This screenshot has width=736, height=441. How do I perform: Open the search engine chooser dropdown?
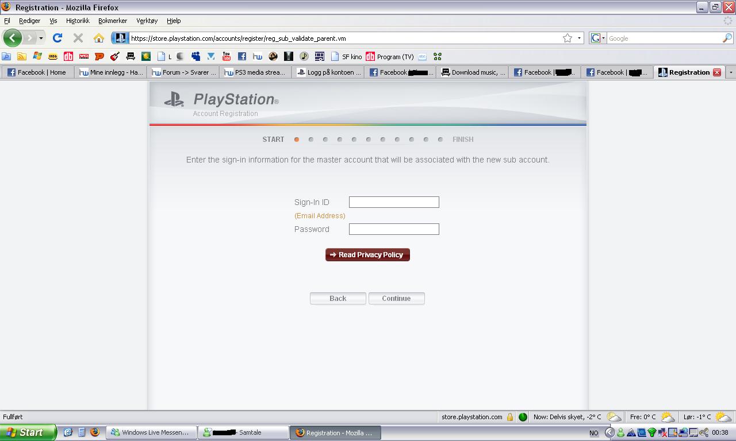point(598,38)
